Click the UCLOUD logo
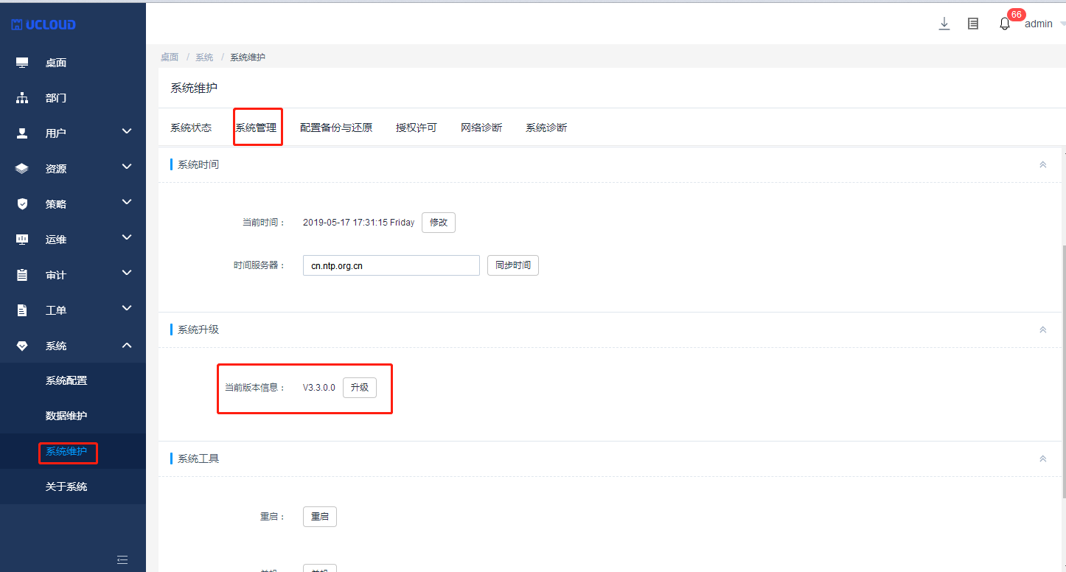This screenshot has height=572, width=1066. pyautogui.click(x=43, y=24)
